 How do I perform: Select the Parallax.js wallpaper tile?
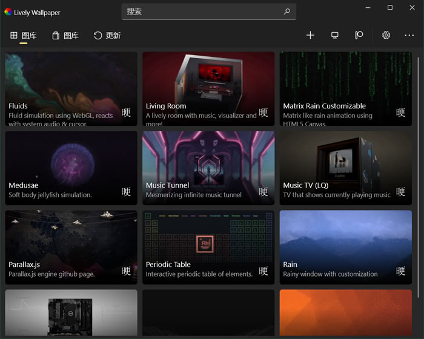[71, 241]
